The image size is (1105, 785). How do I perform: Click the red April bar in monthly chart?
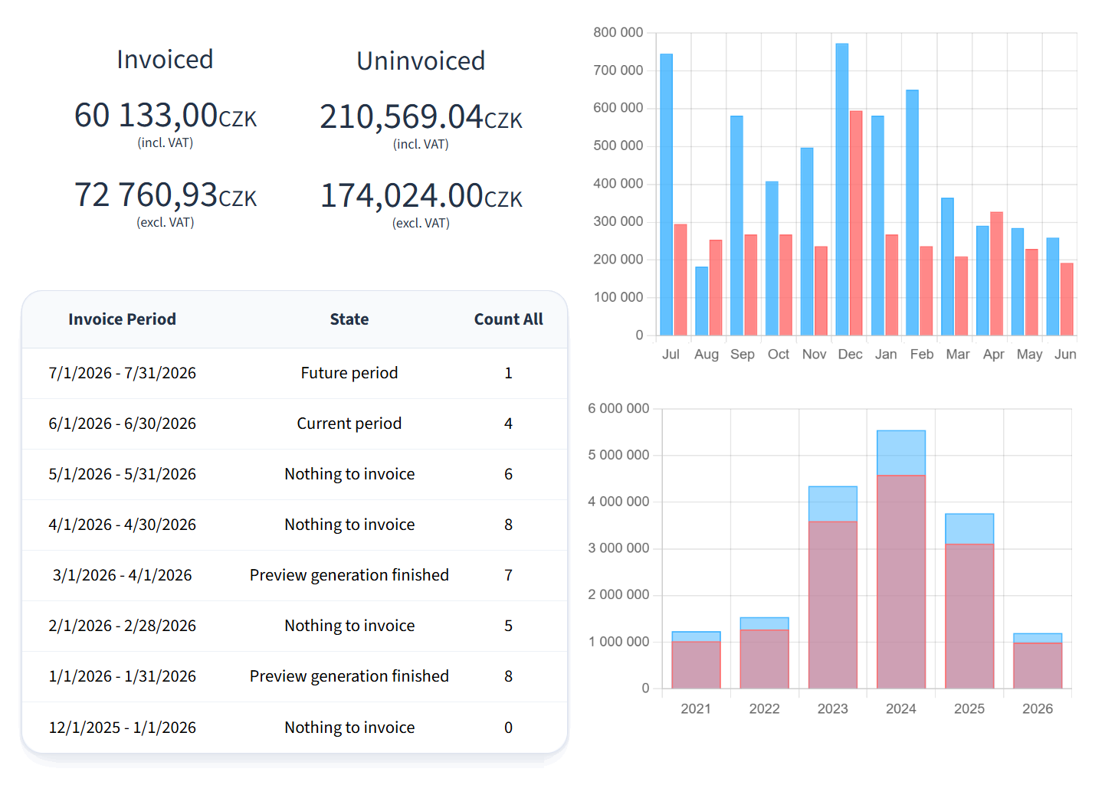(996, 274)
